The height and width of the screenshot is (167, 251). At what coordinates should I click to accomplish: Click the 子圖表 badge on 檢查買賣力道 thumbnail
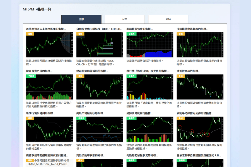pyautogui.click(x=31, y=76)
